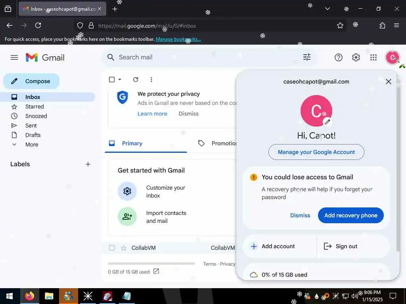This screenshot has height=304, width=406.
Task: Dismiss the privacy notice
Action: pos(188,114)
